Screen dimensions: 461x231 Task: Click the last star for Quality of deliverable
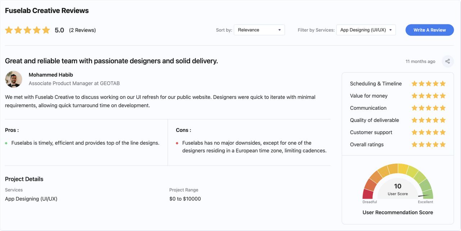pyautogui.click(x=443, y=120)
